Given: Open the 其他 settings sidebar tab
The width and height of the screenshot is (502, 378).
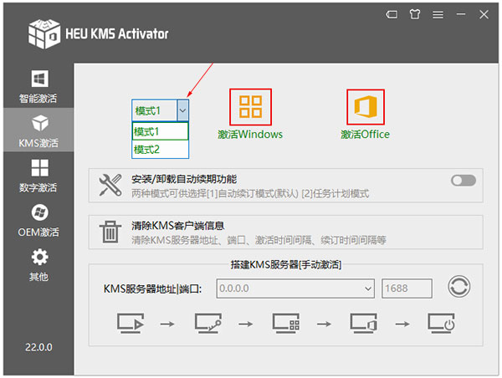Looking at the screenshot, I should [x=38, y=265].
